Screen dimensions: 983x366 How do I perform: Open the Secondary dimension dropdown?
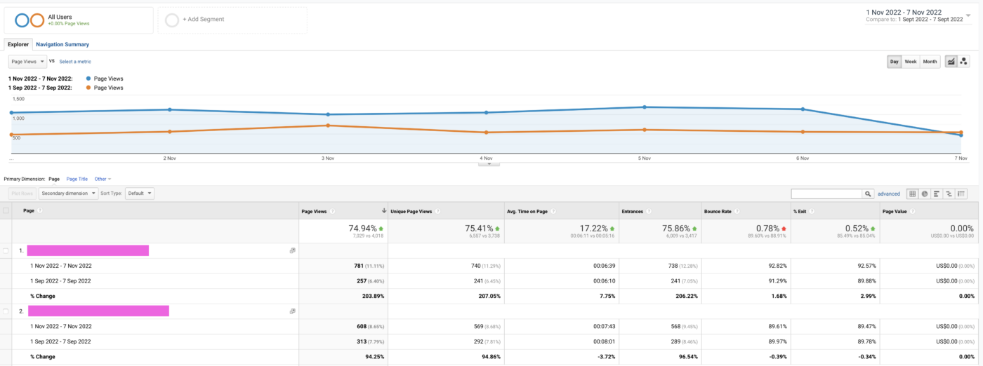[x=68, y=194]
